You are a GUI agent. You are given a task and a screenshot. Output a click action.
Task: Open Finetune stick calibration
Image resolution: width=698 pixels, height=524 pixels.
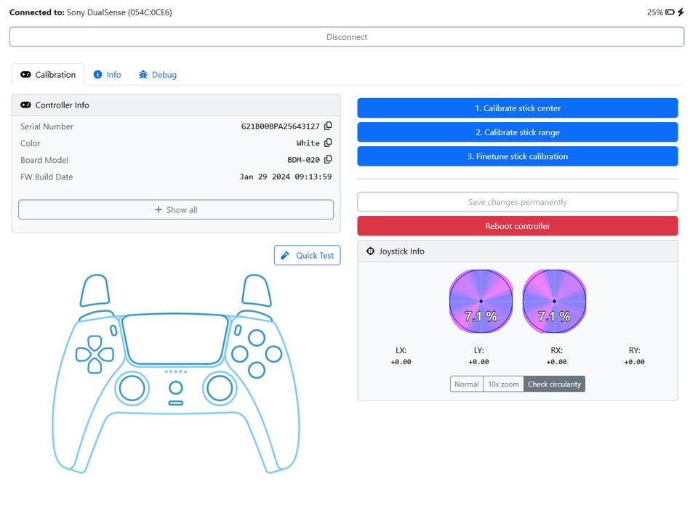click(517, 156)
